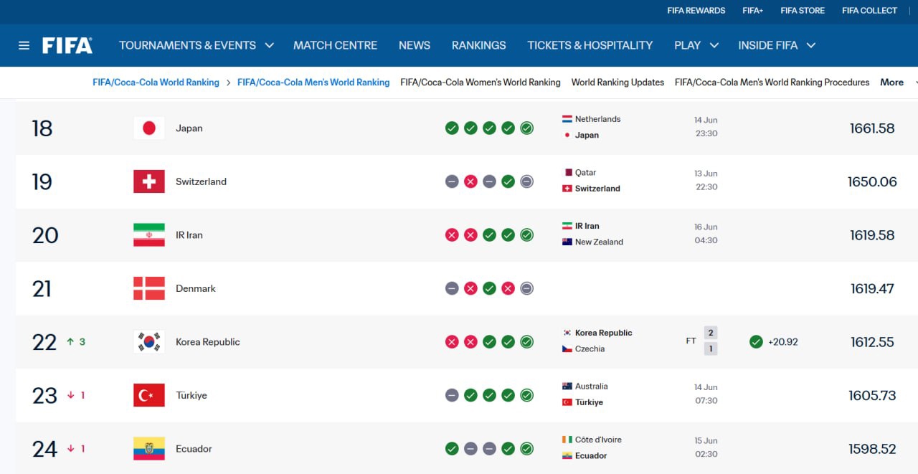The width and height of the screenshot is (918, 474).
Task: Click Qatar small flag in fixture
Action: pos(567,173)
